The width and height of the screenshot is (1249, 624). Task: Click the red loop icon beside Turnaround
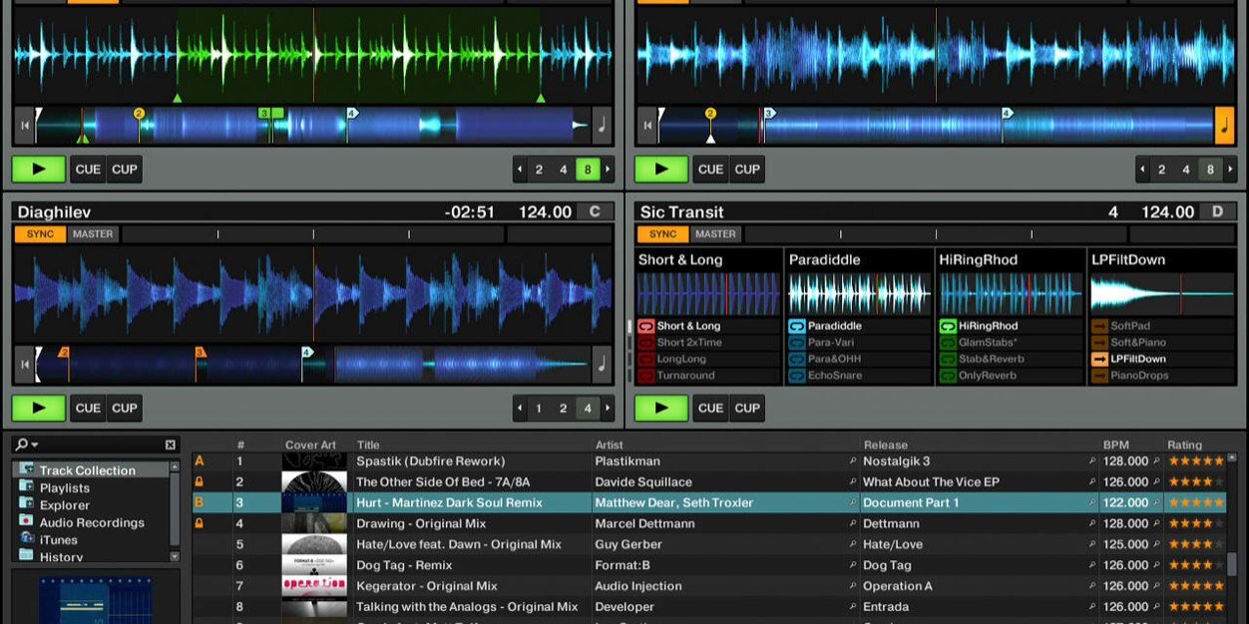645,376
